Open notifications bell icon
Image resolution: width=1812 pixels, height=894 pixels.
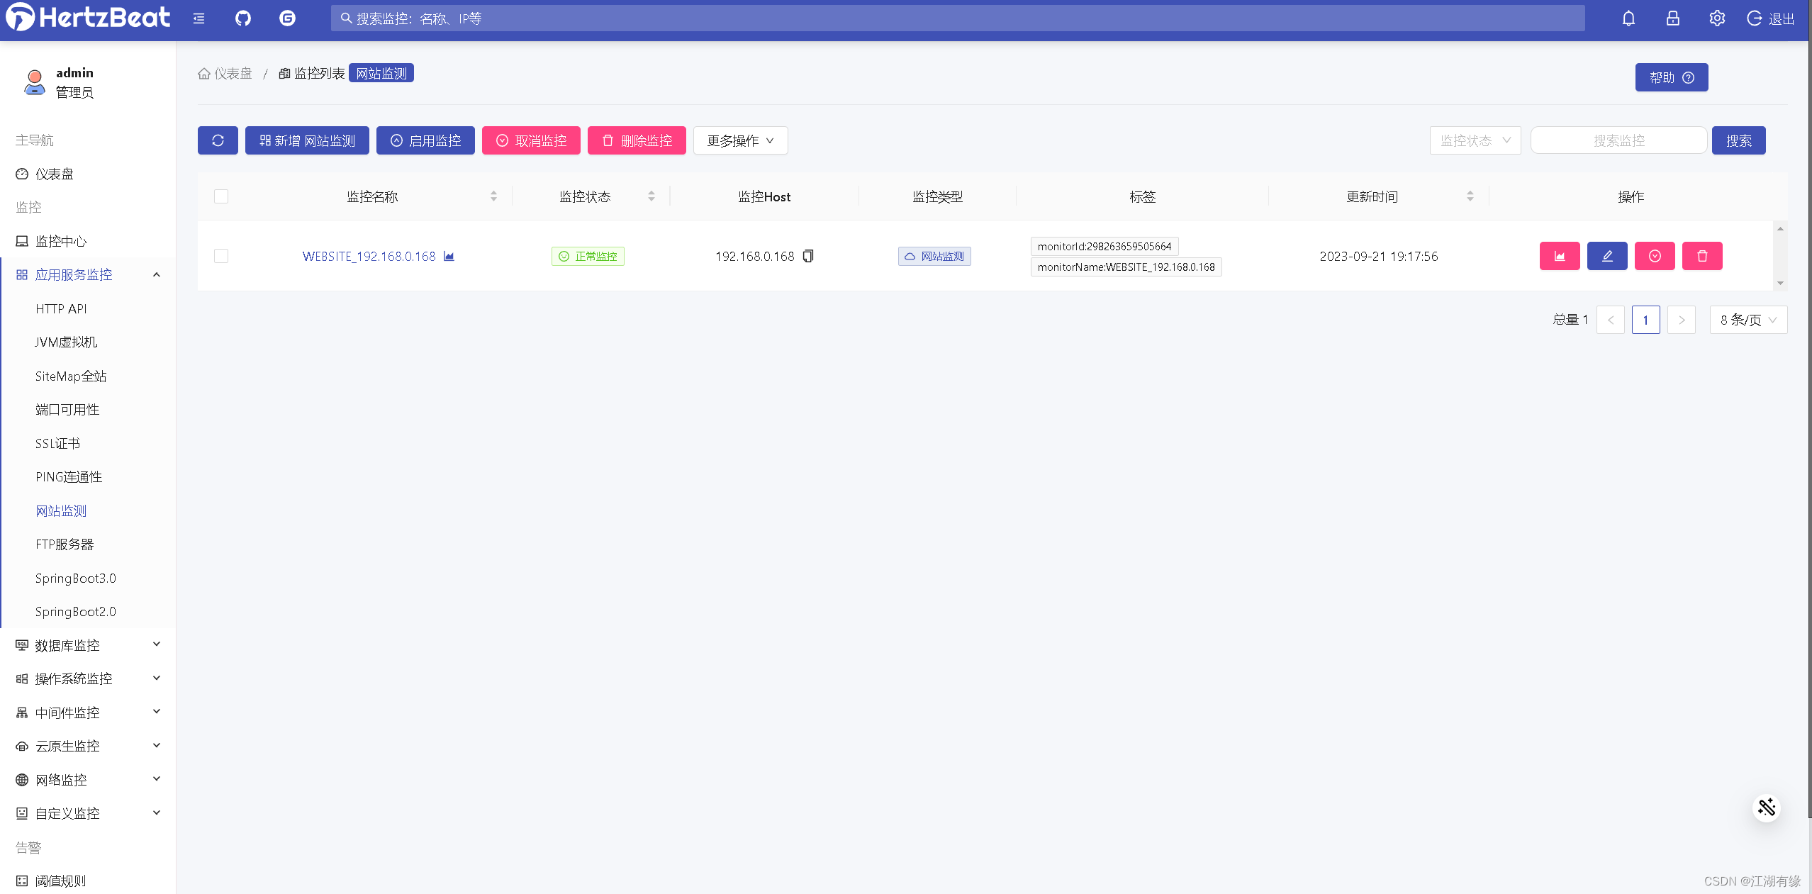point(1628,18)
